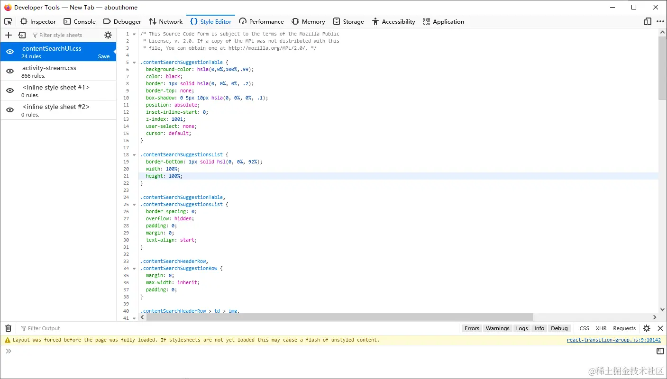Open Style Editor options gear
667x379 pixels.
(108, 35)
